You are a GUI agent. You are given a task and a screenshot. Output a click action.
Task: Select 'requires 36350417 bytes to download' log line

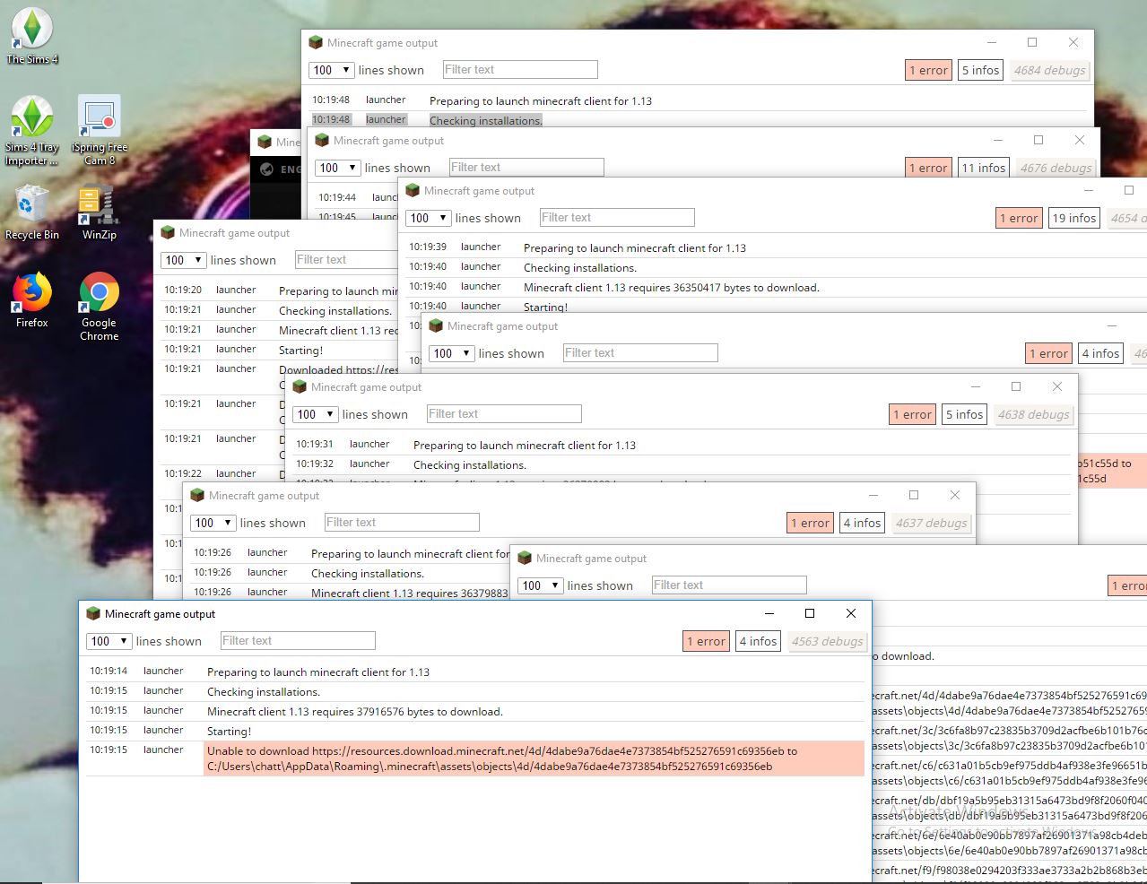[x=776, y=288]
